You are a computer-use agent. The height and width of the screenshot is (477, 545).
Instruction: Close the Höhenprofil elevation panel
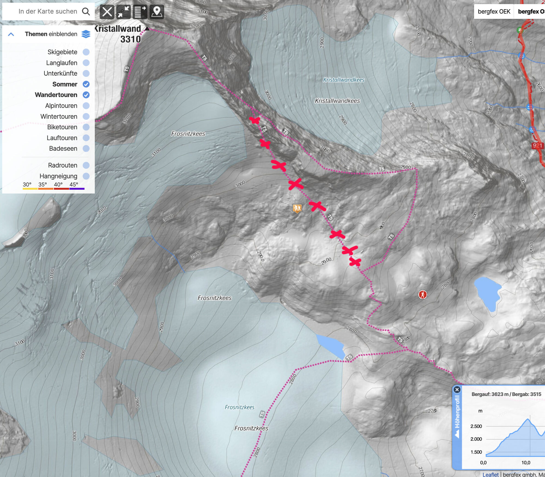pyautogui.click(x=457, y=390)
